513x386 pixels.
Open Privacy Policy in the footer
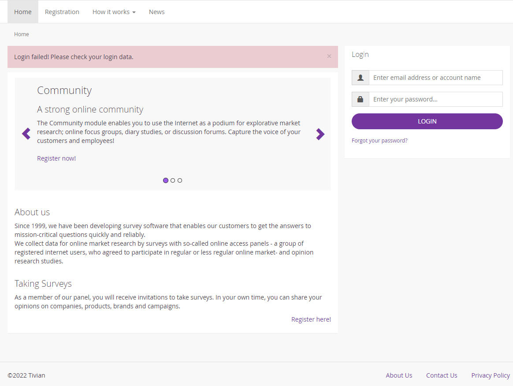click(491, 375)
